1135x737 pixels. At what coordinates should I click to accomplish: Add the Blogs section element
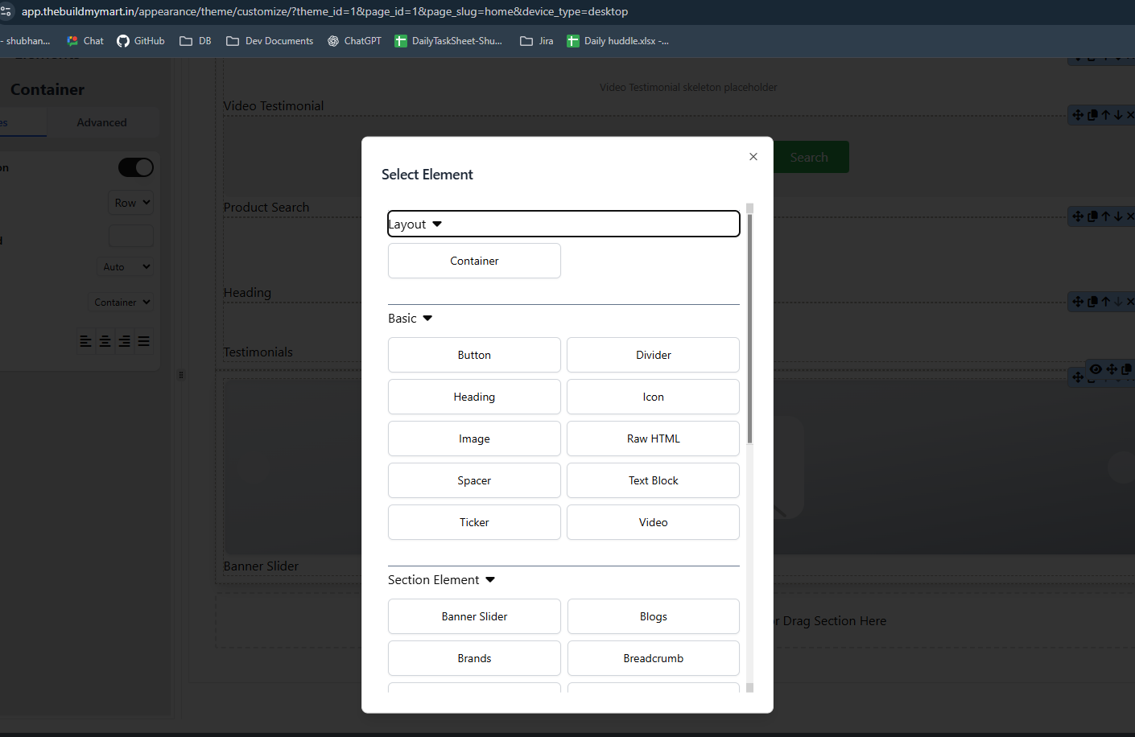click(x=654, y=616)
